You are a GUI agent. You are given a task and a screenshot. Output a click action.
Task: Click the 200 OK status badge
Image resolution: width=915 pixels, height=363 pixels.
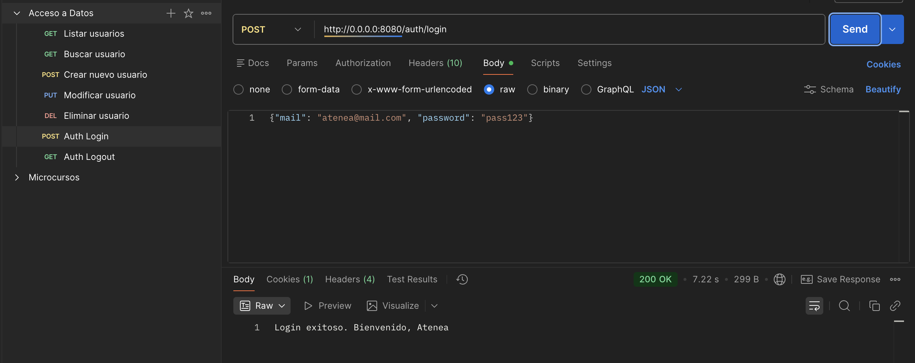coord(655,279)
